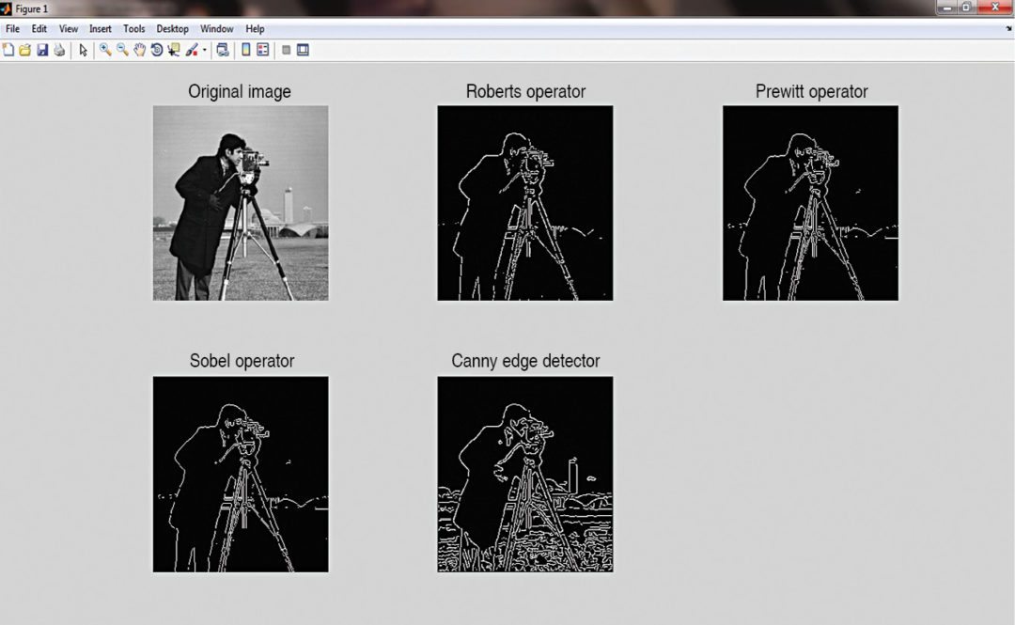Enable the Rotate 3D tool
This screenshot has height=625, width=1015.
(x=156, y=50)
